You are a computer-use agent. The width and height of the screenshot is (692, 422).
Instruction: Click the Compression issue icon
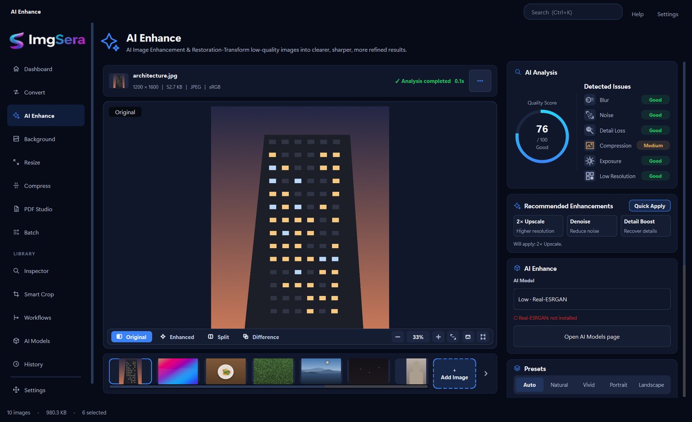(x=590, y=146)
